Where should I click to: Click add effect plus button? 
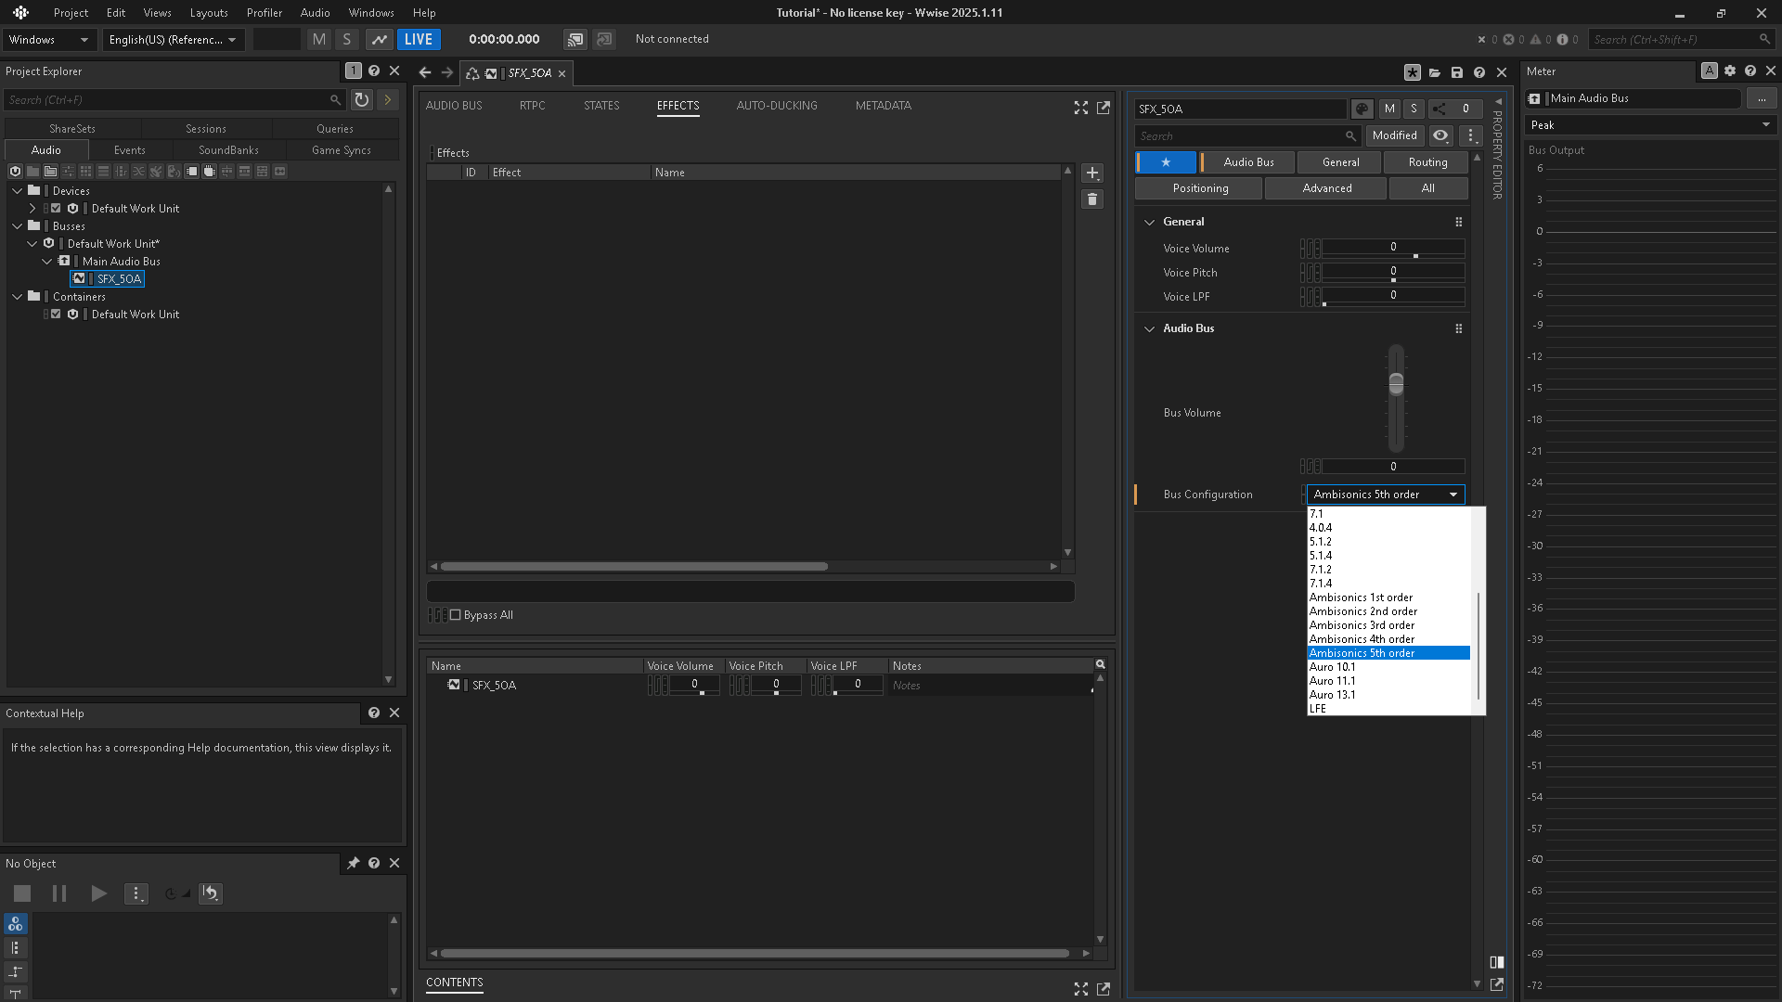(x=1092, y=173)
